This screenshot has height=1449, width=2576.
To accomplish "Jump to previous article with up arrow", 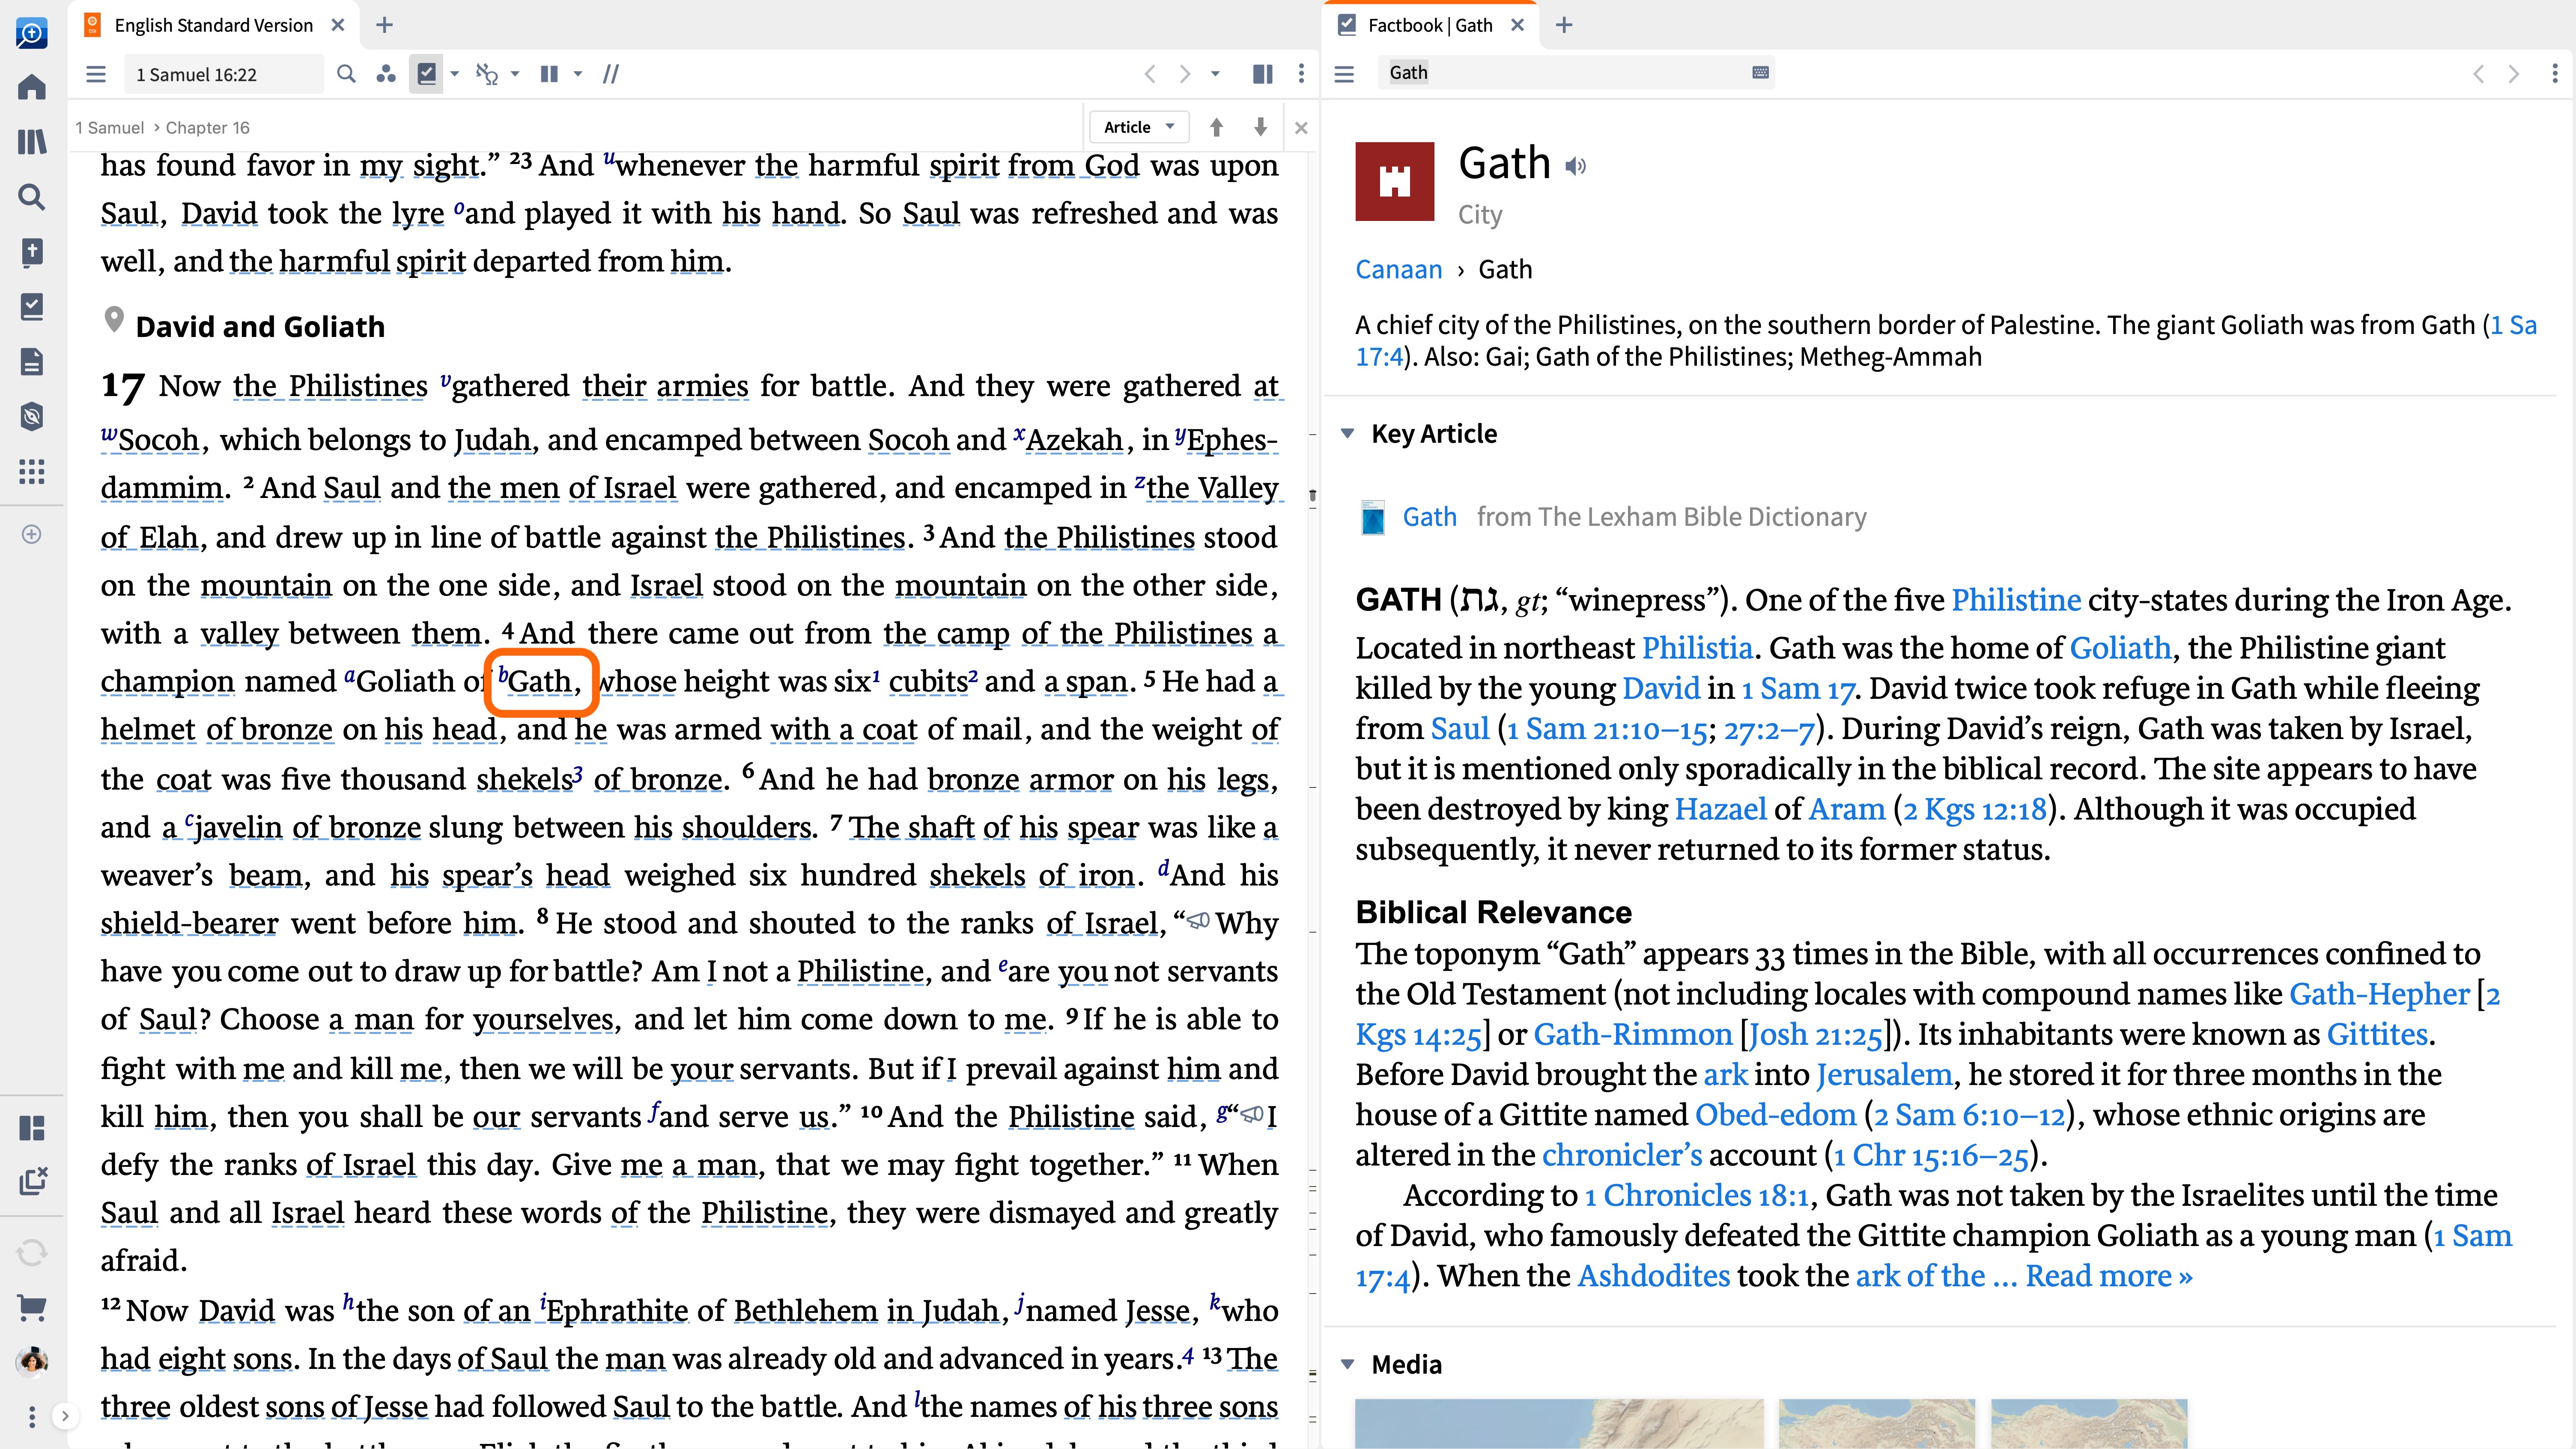I will [1216, 127].
